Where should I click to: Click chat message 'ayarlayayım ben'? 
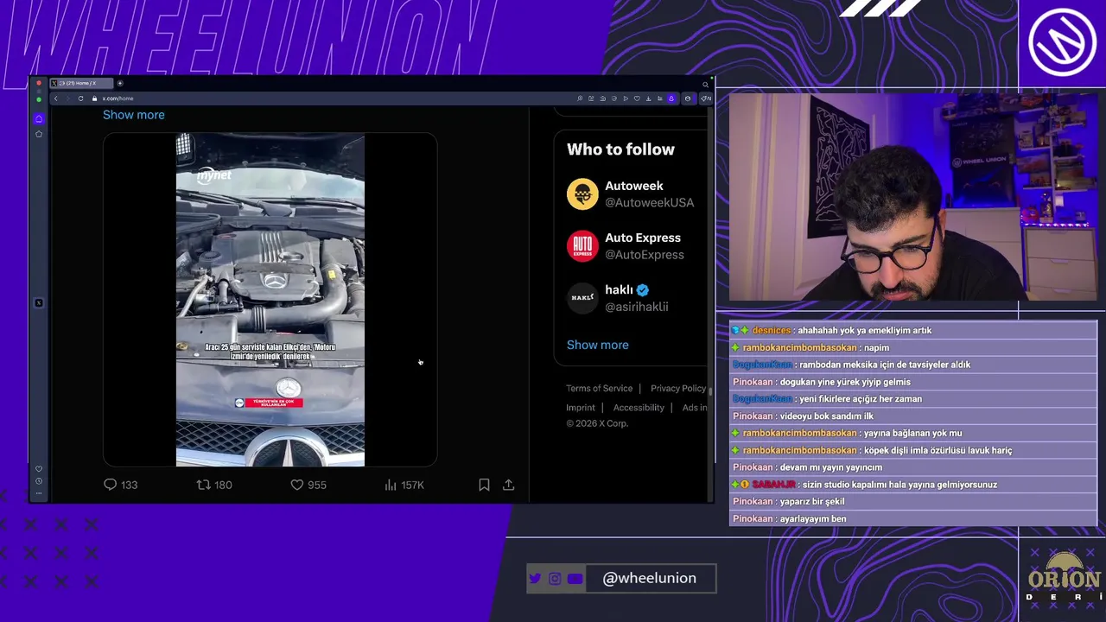tap(813, 518)
